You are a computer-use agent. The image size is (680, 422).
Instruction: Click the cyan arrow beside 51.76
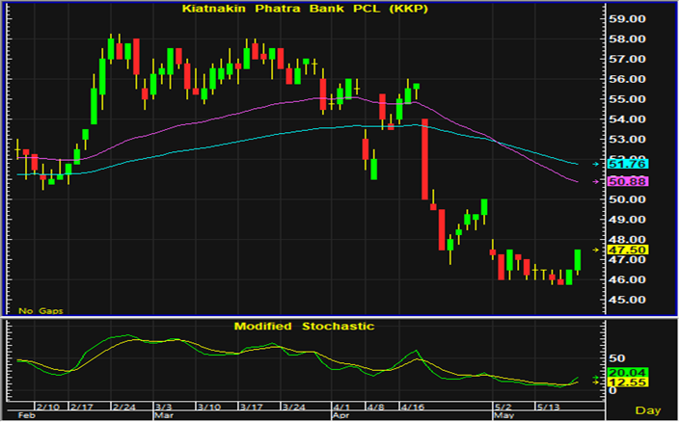click(596, 164)
